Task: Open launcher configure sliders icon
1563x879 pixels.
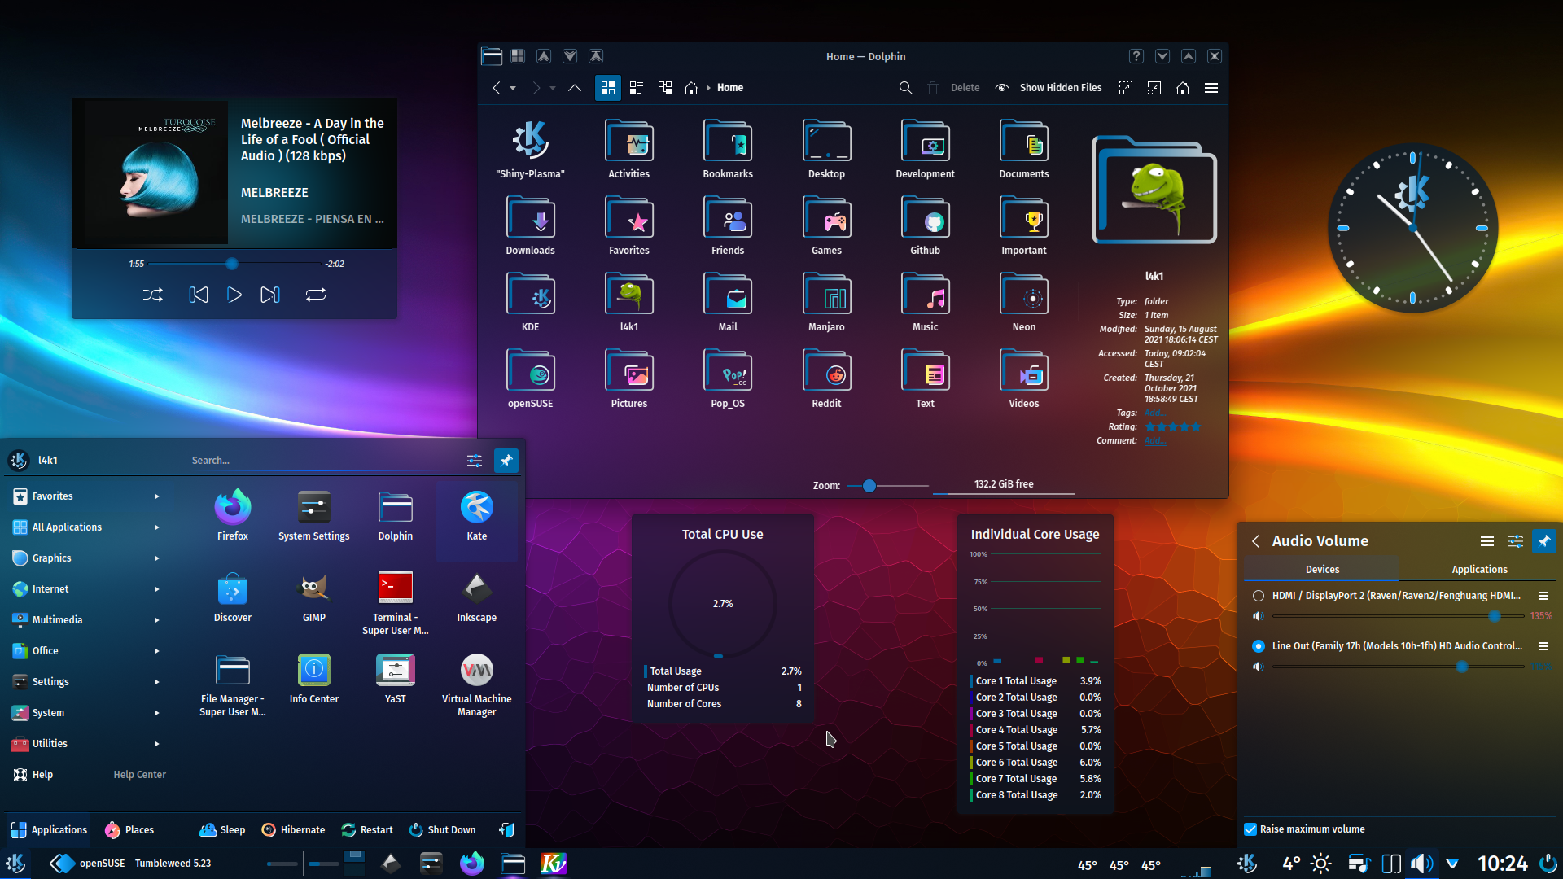Action: (x=475, y=461)
